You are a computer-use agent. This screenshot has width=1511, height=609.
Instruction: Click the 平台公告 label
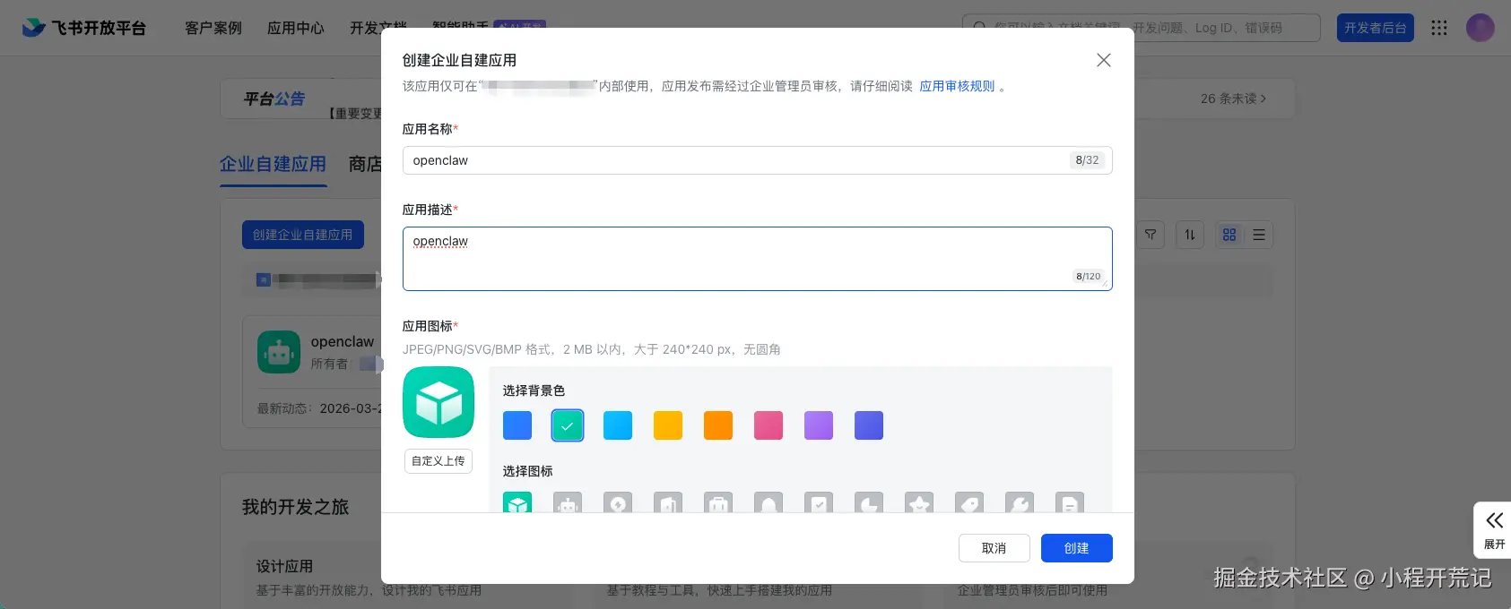[274, 99]
